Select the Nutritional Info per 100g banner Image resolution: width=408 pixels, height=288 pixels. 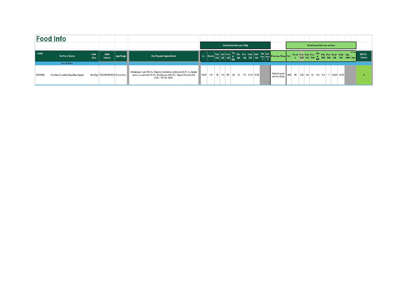(x=235, y=45)
